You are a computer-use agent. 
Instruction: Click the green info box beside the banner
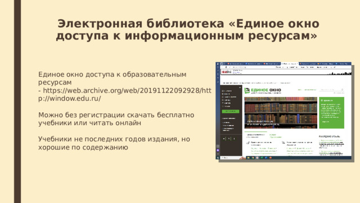click(x=331, y=113)
